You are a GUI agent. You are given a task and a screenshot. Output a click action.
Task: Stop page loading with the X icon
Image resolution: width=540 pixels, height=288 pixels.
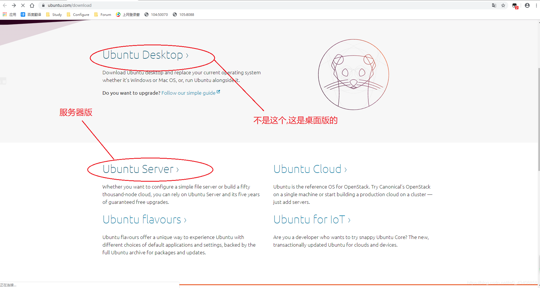click(x=23, y=5)
